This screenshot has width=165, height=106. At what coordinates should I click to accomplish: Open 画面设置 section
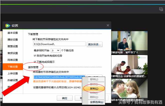[x=13, y=46]
